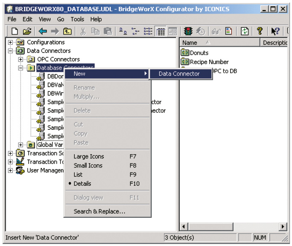Click the colored report document icon

pos(228,31)
